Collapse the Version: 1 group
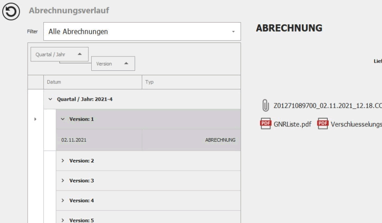 click(63, 119)
